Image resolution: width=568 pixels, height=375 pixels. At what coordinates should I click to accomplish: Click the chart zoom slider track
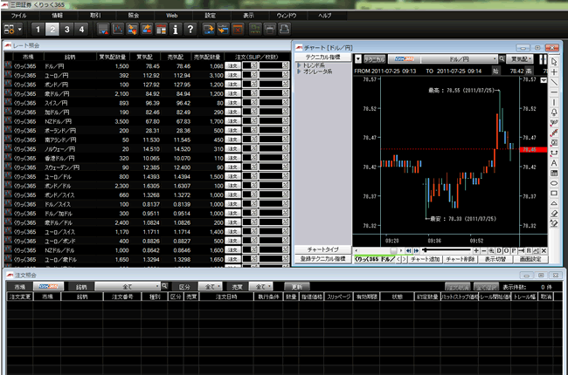point(447,250)
